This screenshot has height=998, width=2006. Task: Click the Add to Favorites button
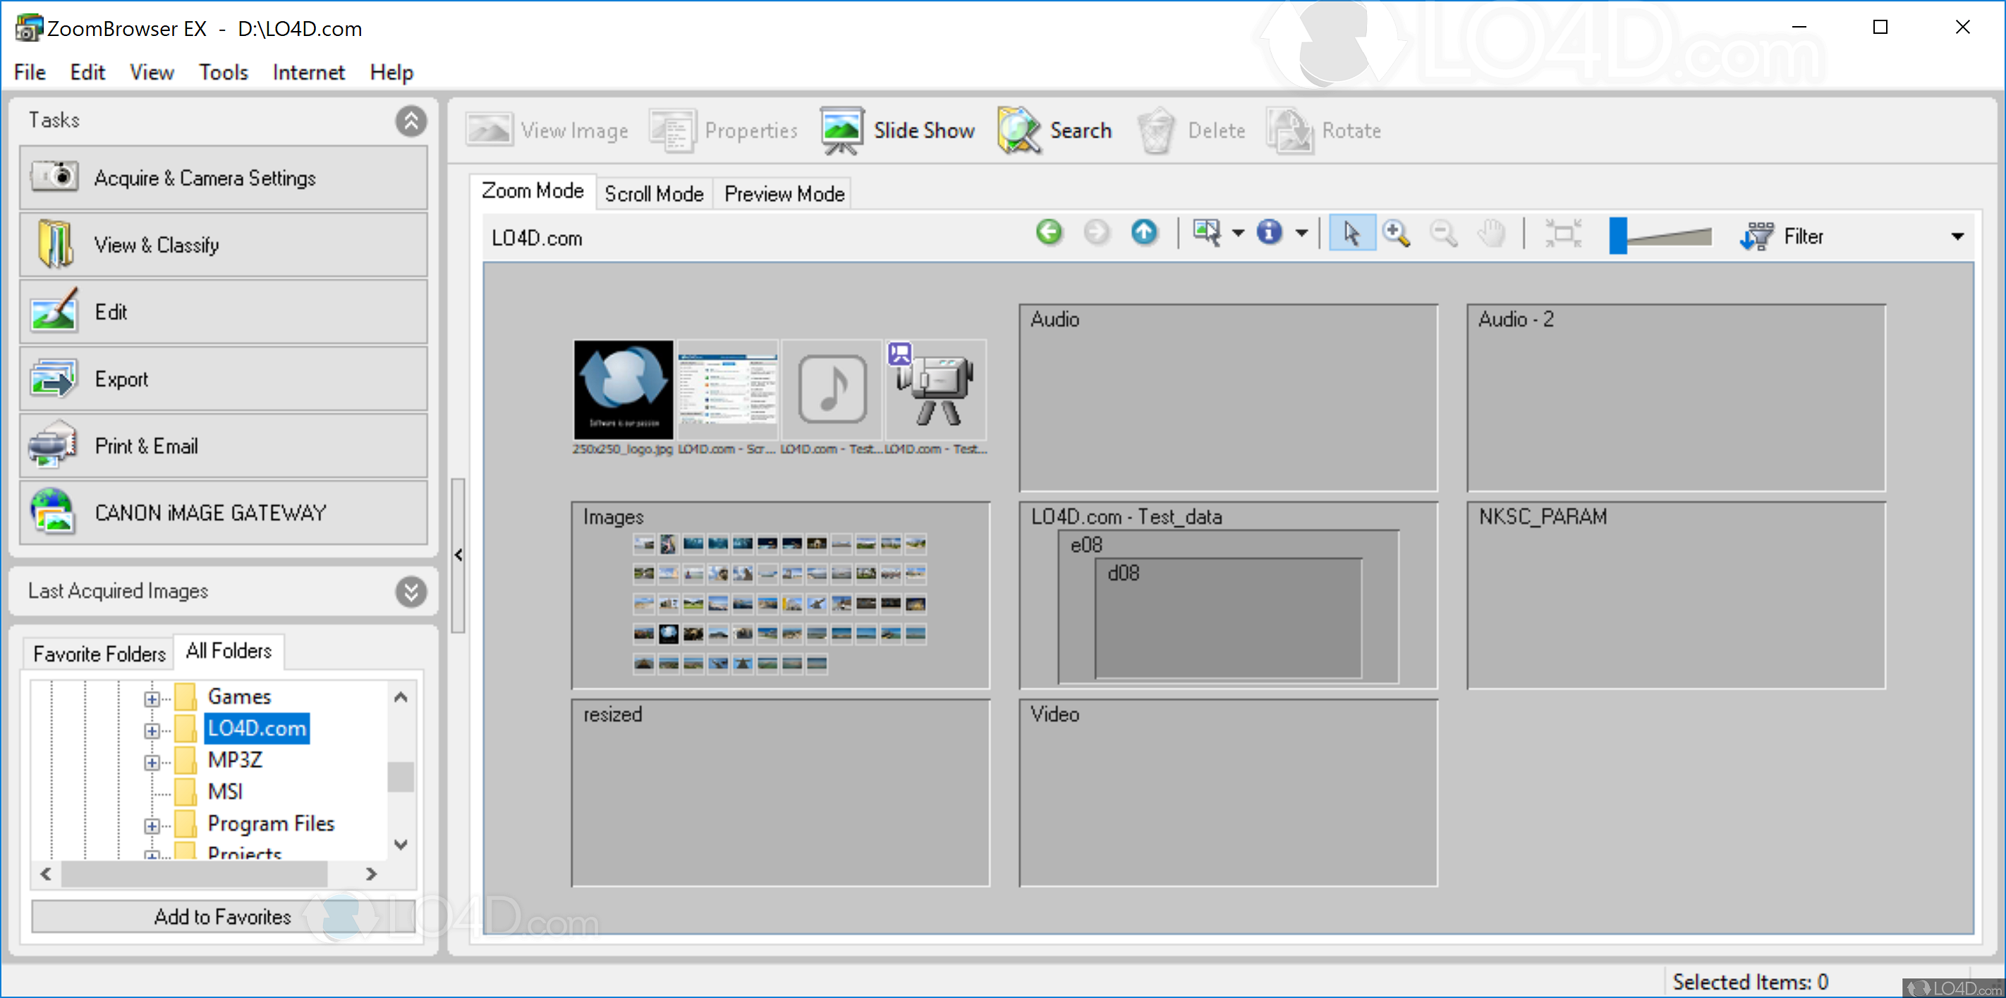click(223, 916)
